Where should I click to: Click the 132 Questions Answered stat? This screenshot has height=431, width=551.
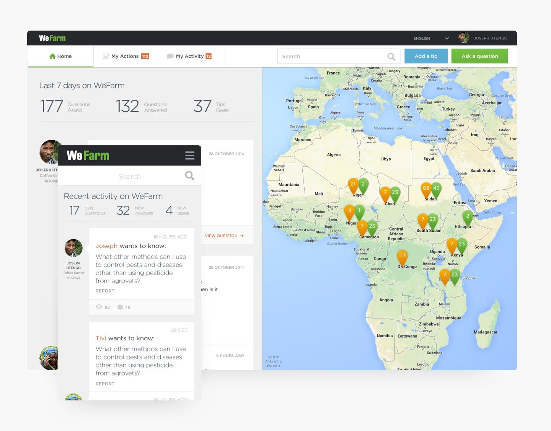tap(141, 106)
